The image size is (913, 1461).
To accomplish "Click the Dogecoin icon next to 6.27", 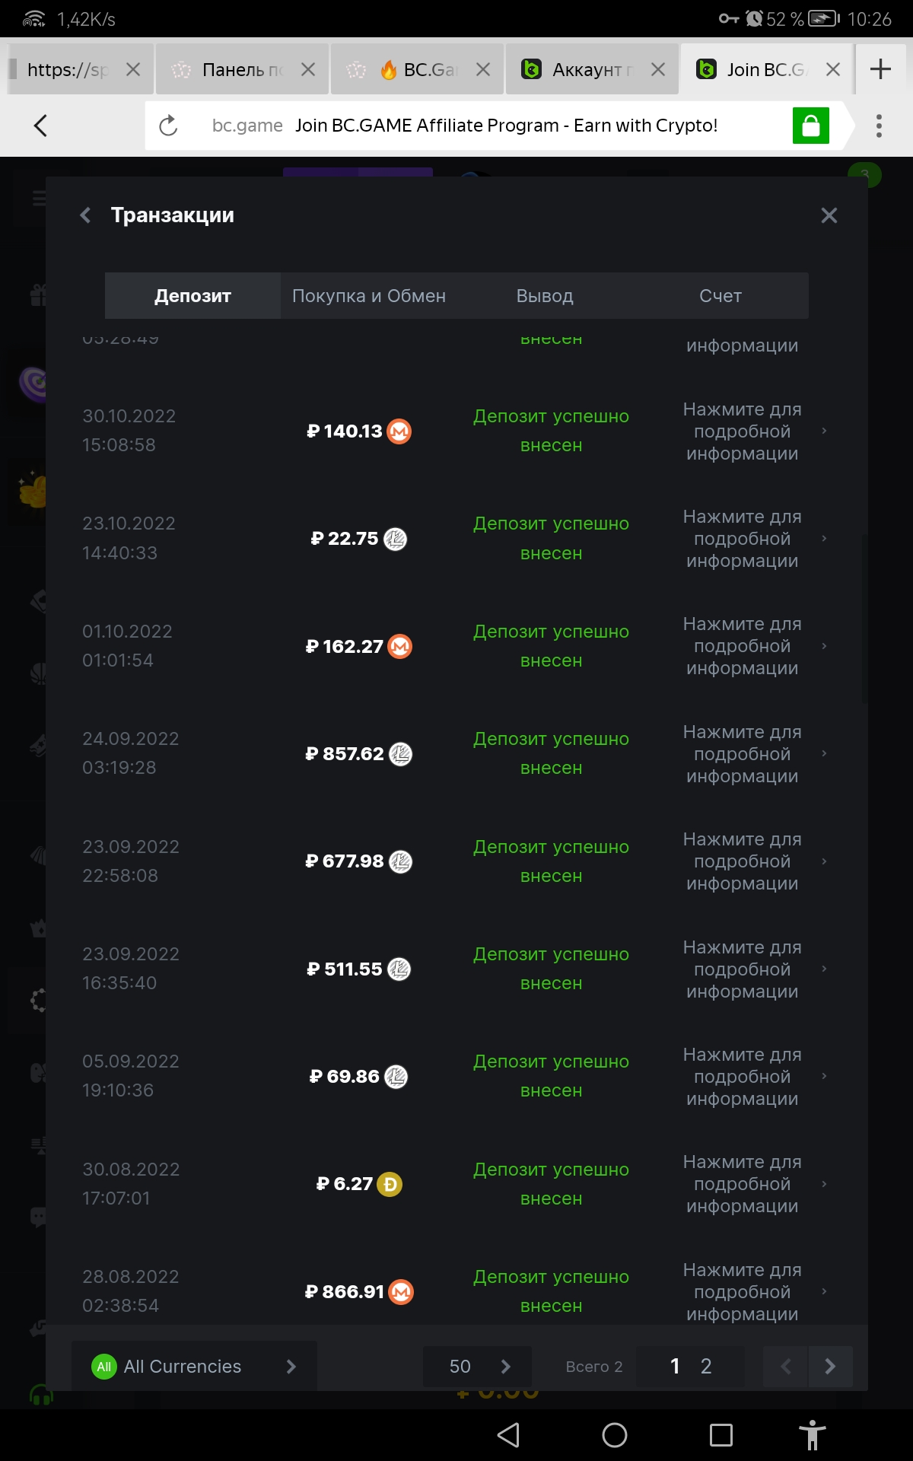I will (390, 1184).
